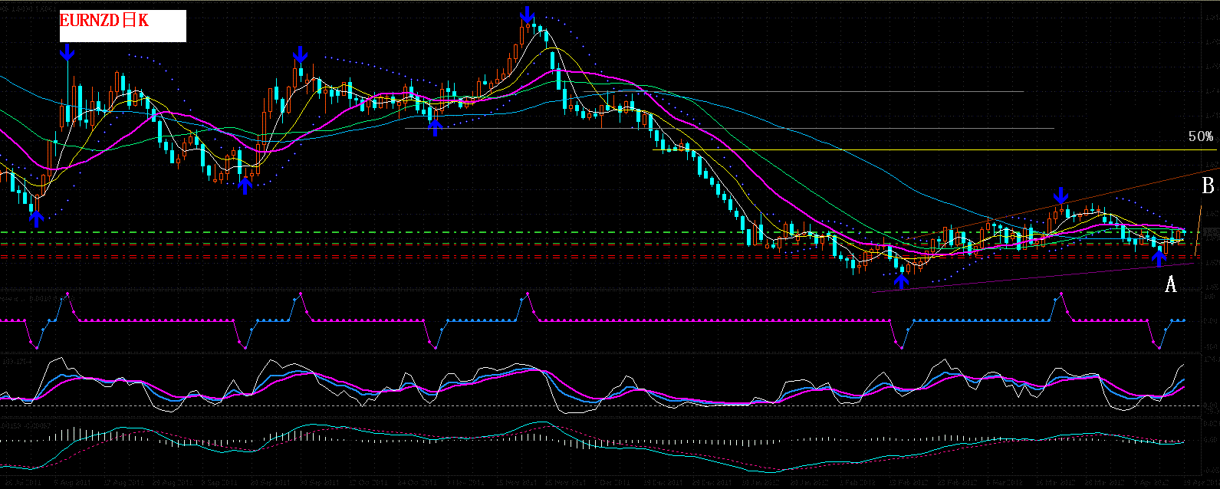Click the blue up arrow on the white support line
This screenshot has height=489, width=1220.
tap(435, 126)
